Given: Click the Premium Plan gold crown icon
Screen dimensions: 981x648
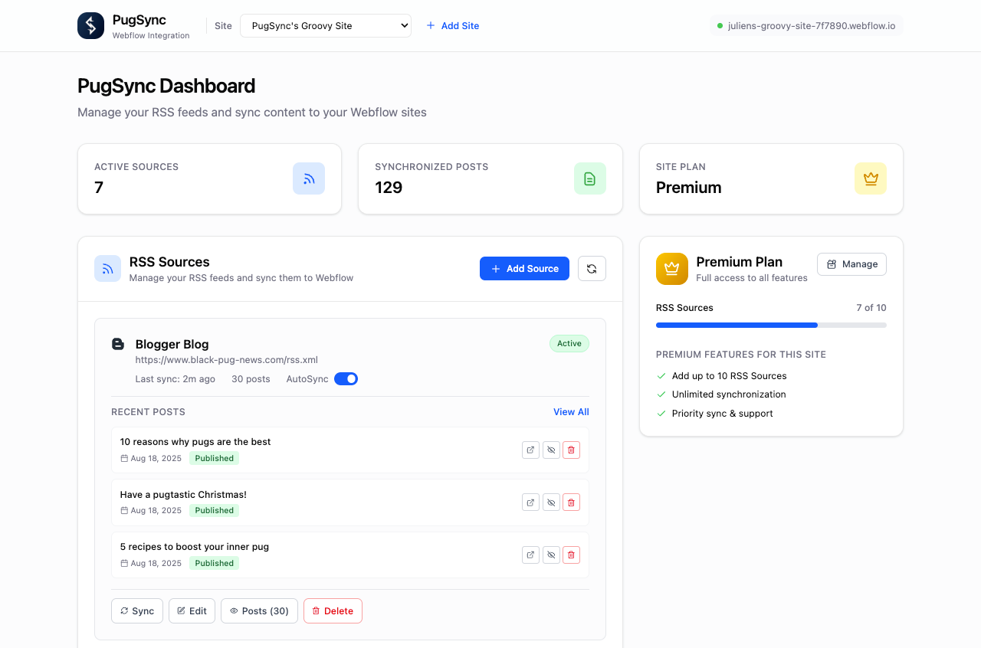Looking at the screenshot, I should tap(672, 269).
